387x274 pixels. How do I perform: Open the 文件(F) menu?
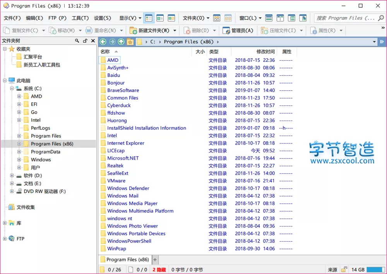[x=12, y=18]
